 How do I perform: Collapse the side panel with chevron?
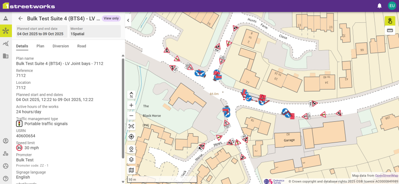(128, 20)
